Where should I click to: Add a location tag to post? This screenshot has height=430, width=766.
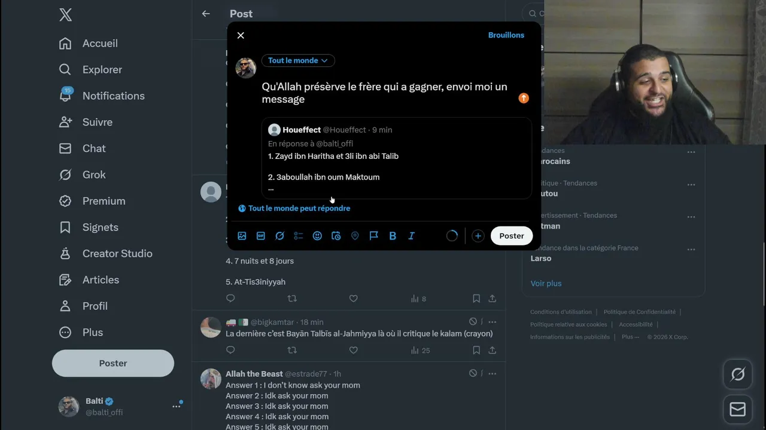(355, 236)
